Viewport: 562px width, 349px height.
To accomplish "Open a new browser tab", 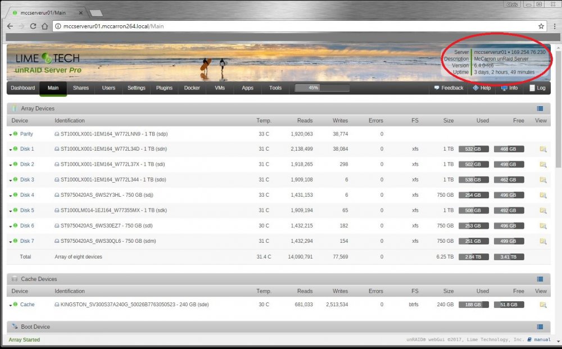I will (x=96, y=13).
